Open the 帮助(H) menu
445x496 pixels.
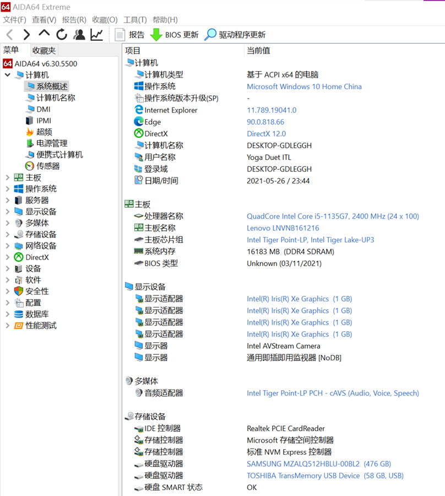click(165, 20)
